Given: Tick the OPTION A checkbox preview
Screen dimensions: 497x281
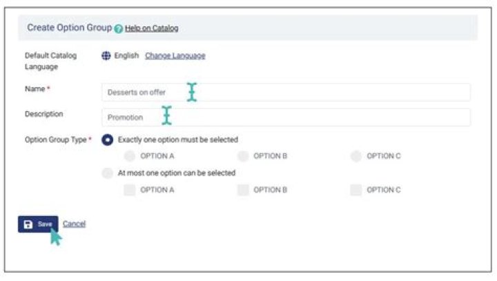Looking at the screenshot, I should point(130,190).
